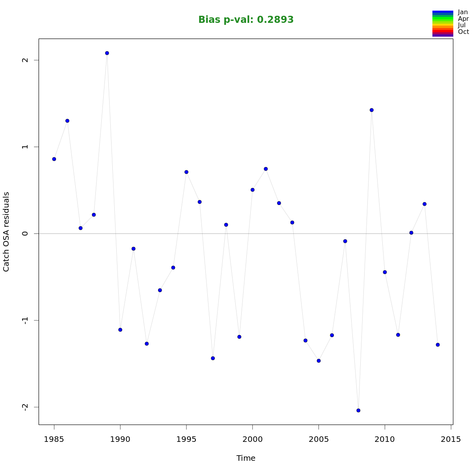Screen dimensions: 473x473
Task: Select the 2005 data point near -1.5
Action: pos(319,361)
